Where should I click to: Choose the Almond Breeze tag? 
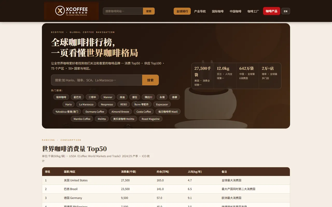tap(120, 112)
